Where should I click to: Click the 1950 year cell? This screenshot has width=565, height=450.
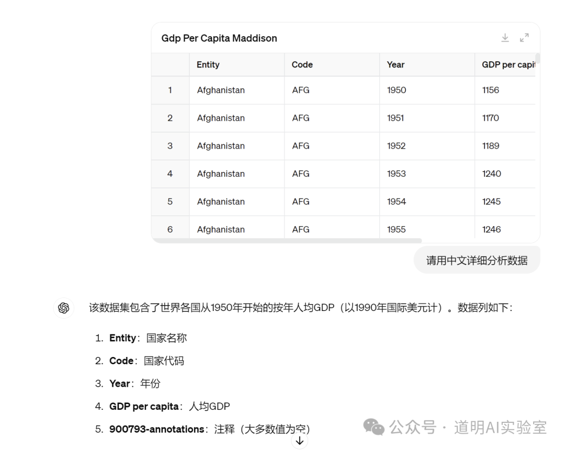coord(397,90)
